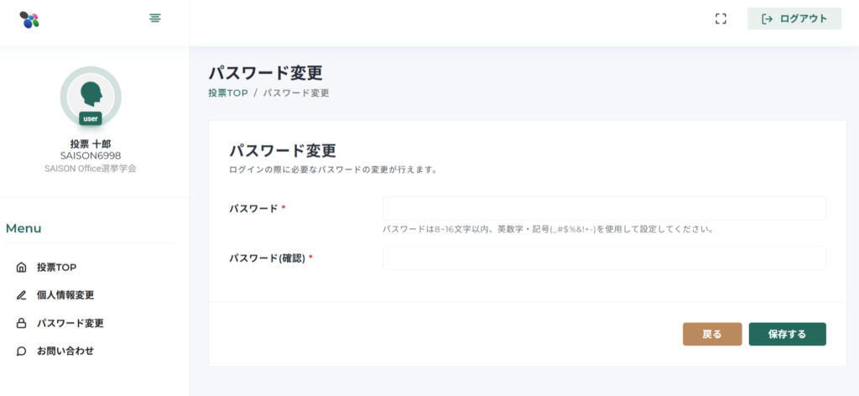This screenshot has width=859, height=396.
Task: Open お問い合わせ menu item
Action: (65, 351)
